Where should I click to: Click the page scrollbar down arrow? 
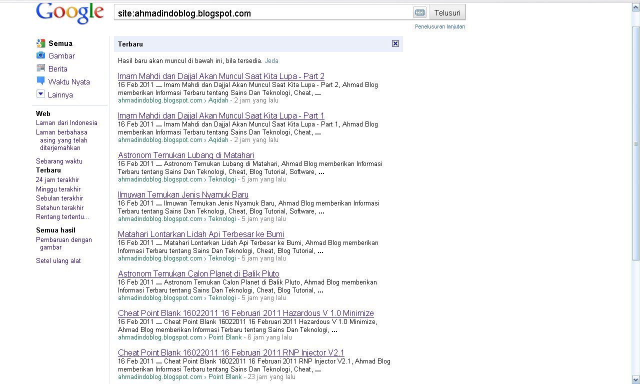coord(635,379)
